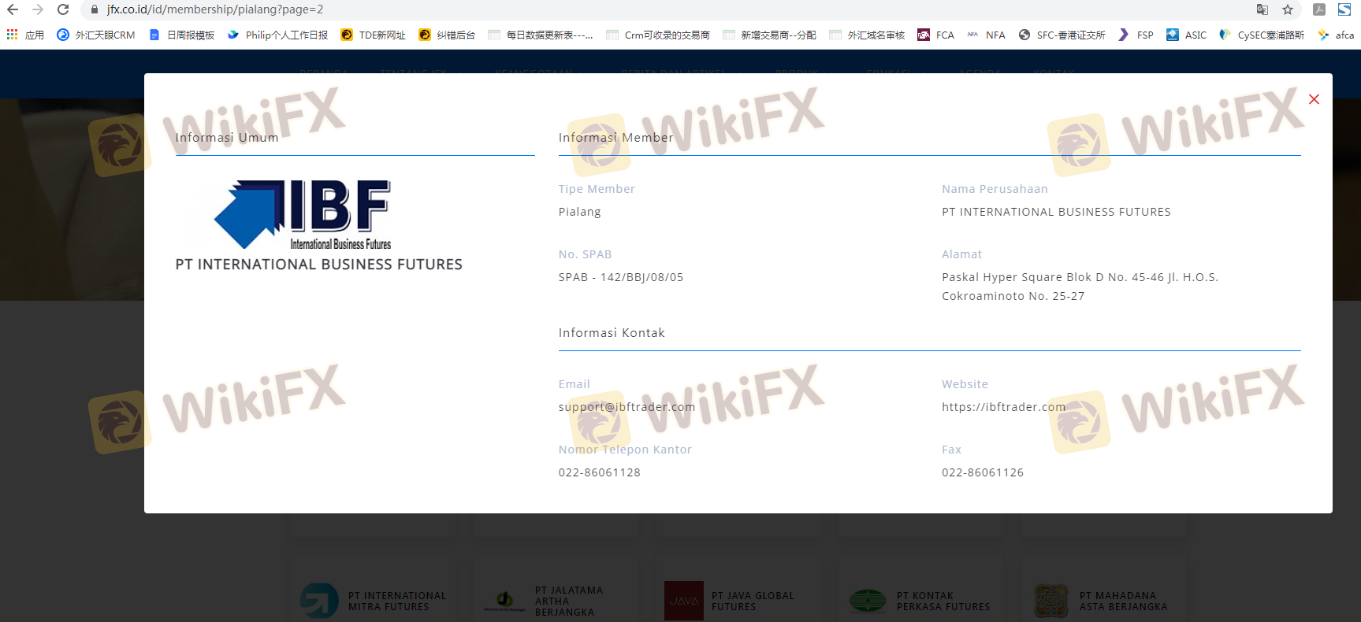Open the afca bookmark
Viewport: 1361px width, 622px height.
[x=1336, y=35]
